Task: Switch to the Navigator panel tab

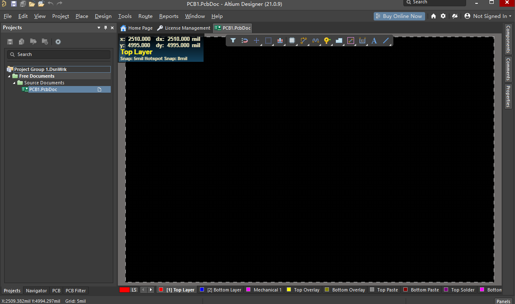Action: point(36,291)
